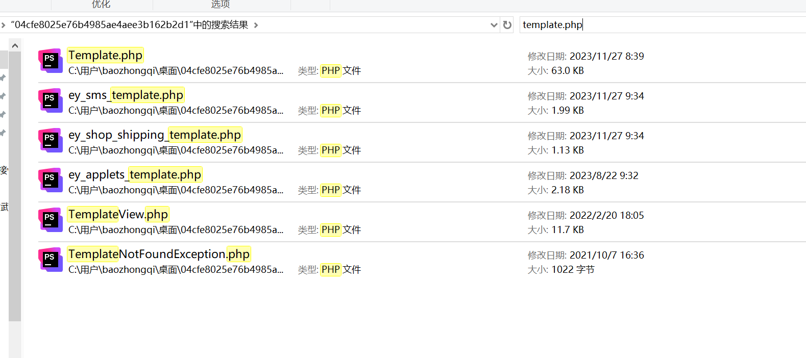This screenshot has height=358, width=806.
Task: Click the TemplateView.php file name
Action: click(118, 214)
